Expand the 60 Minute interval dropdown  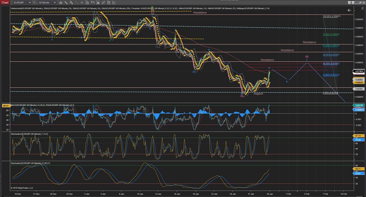(x=54, y=2)
